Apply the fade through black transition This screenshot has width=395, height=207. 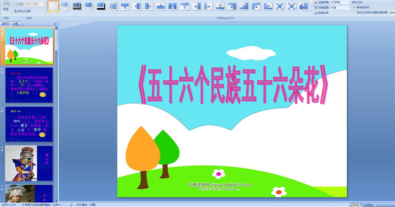tap(77, 6)
